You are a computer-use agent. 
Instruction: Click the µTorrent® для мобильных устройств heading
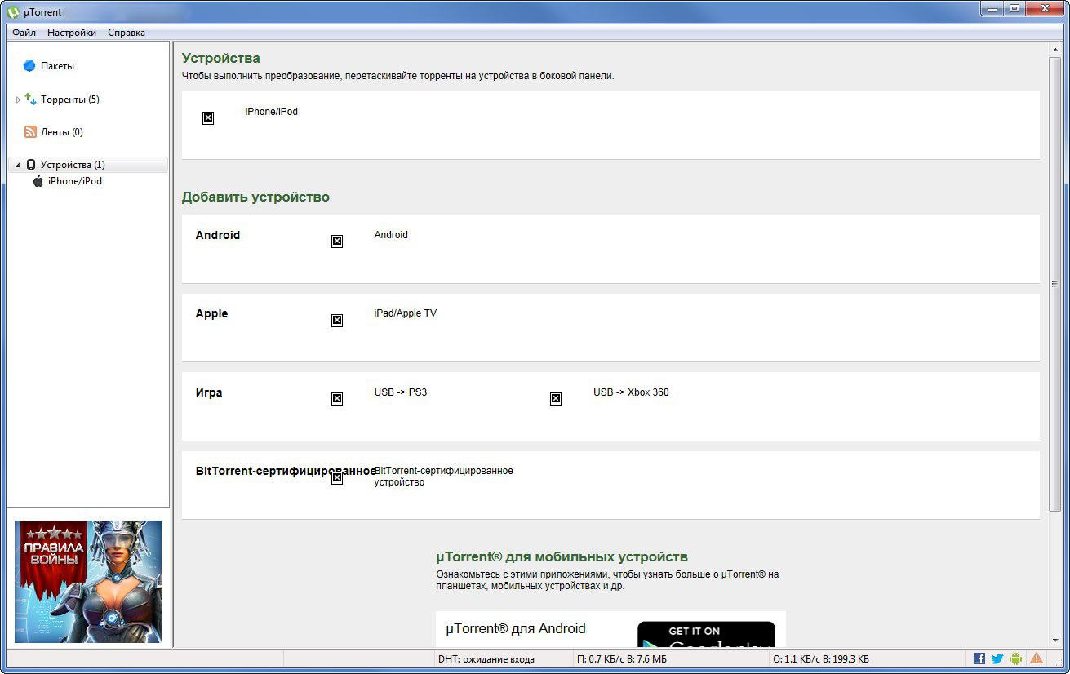pos(562,557)
